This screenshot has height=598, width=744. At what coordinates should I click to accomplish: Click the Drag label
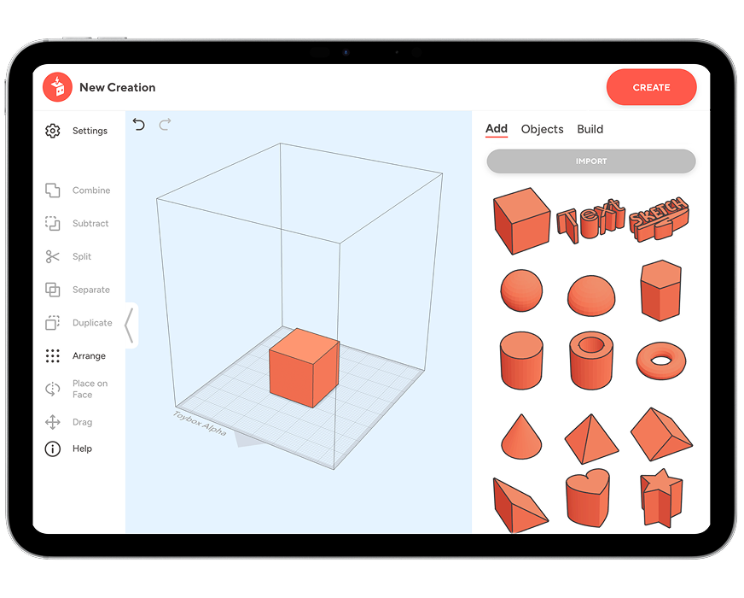[82, 422]
